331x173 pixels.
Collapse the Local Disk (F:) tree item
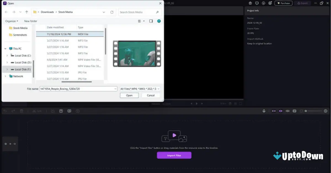(7, 69)
